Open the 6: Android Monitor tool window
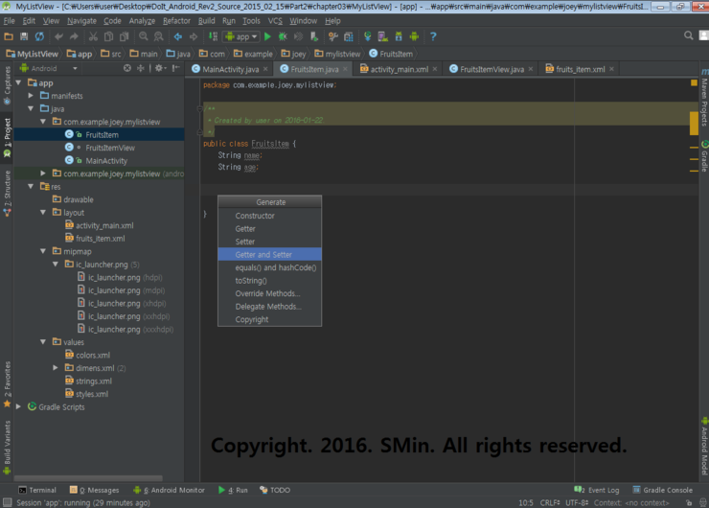 (170, 490)
